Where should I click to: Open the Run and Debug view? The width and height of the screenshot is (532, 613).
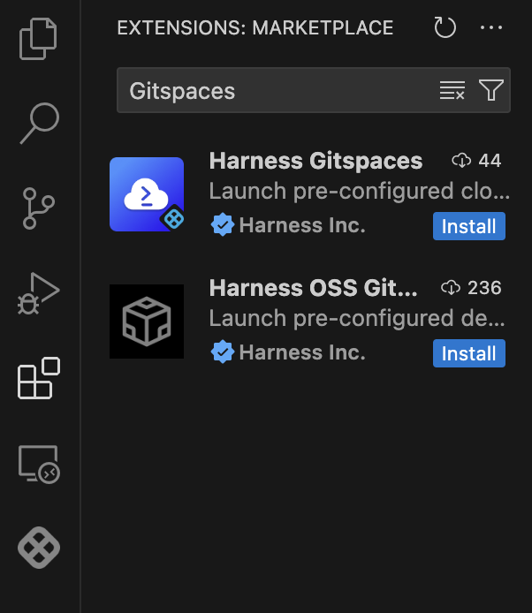click(x=39, y=293)
